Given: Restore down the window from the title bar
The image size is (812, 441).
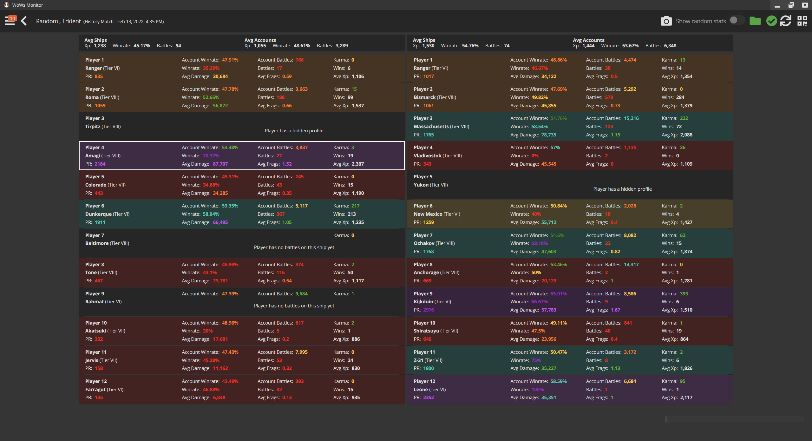Looking at the screenshot, I should click(791, 5).
